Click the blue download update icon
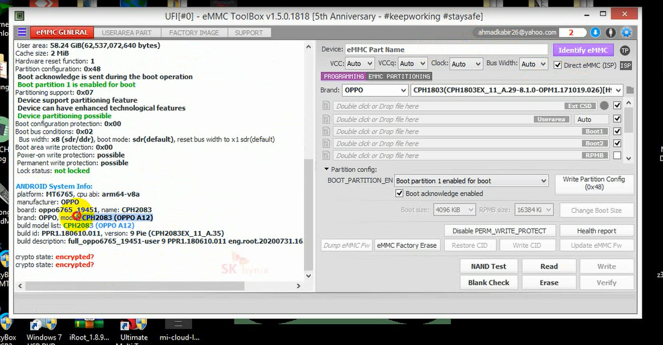 [595, 32]
